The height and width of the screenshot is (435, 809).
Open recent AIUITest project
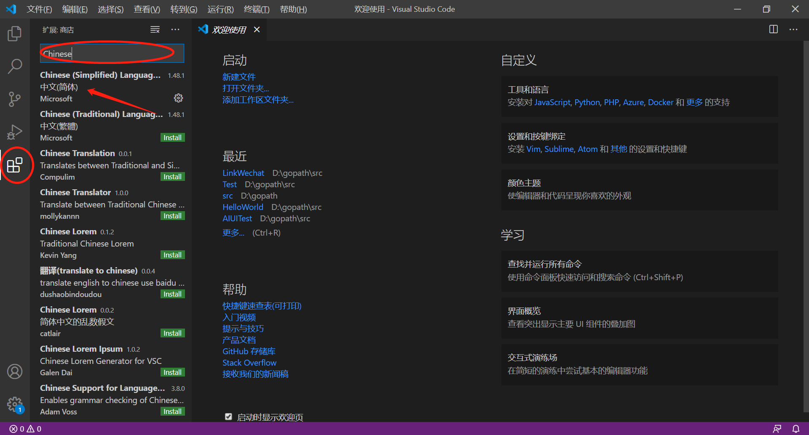tap(237, 218)
